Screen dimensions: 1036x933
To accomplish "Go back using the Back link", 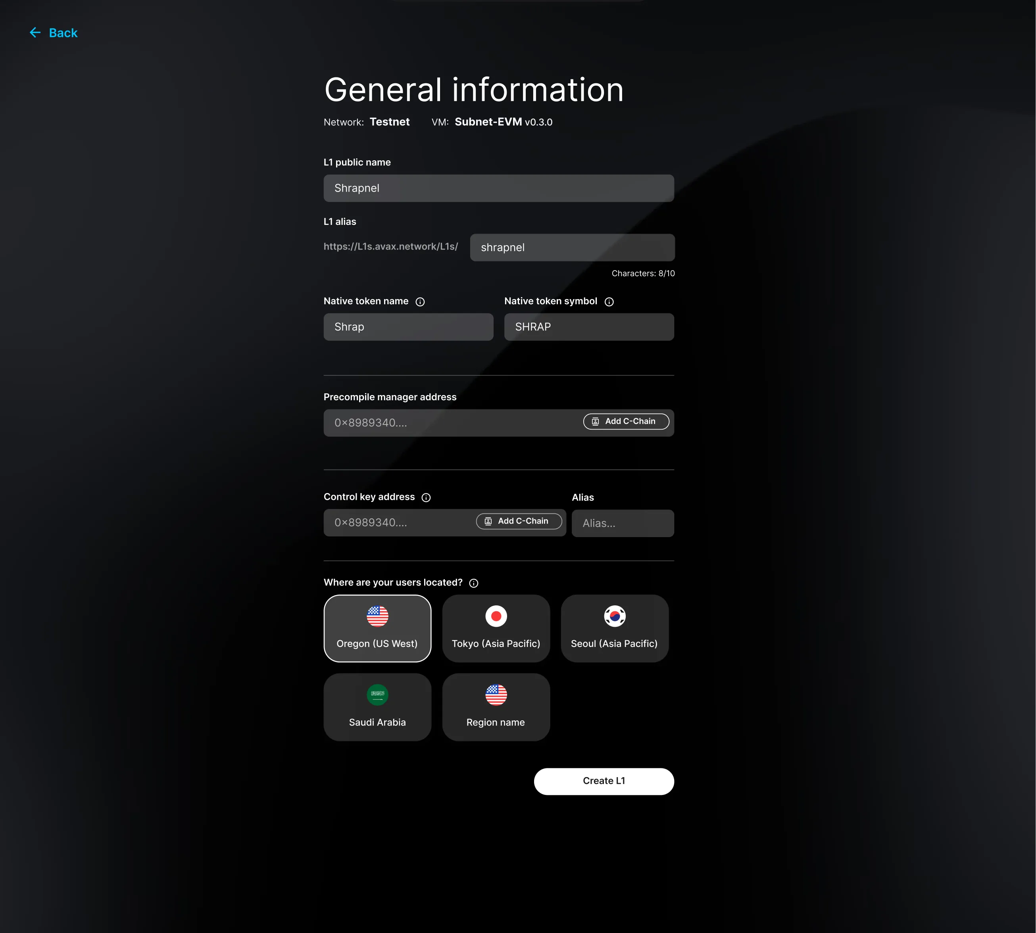I will (x=53, y=33).
